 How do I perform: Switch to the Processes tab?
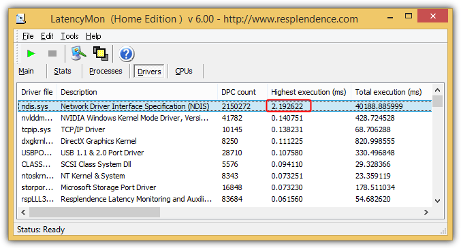pos(106,71)
